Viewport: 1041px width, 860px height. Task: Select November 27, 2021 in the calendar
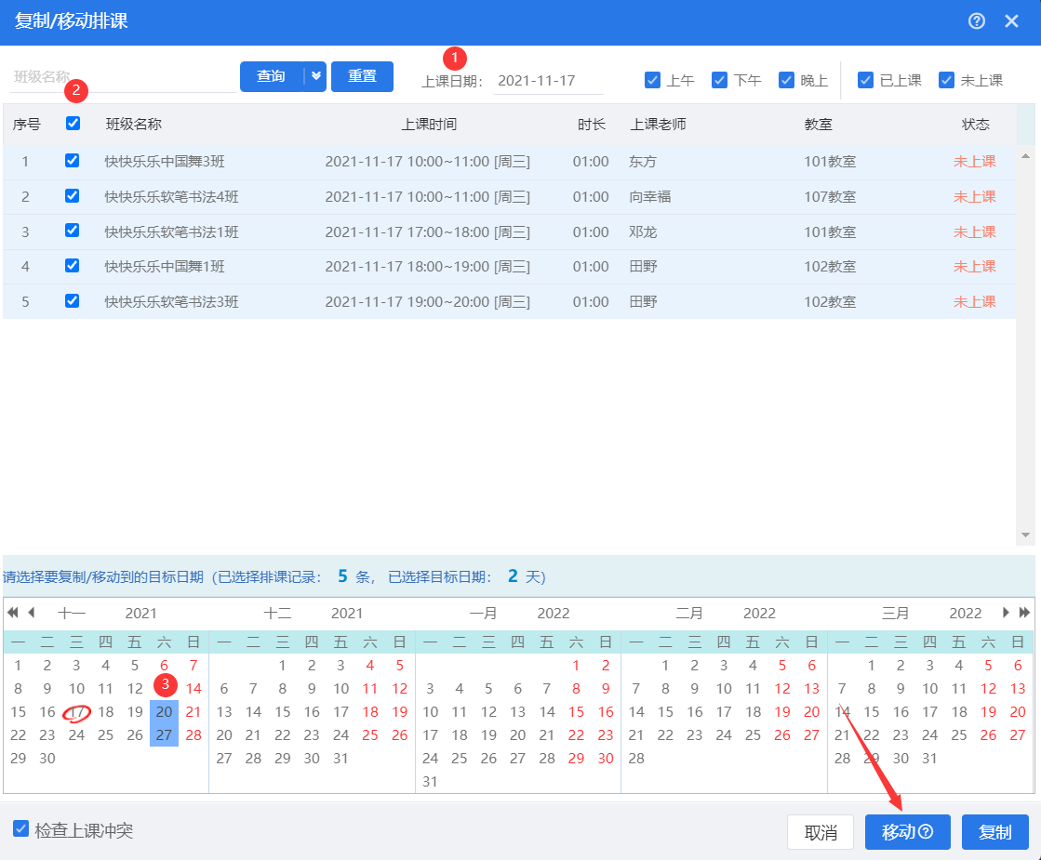[x=164, y=734]
